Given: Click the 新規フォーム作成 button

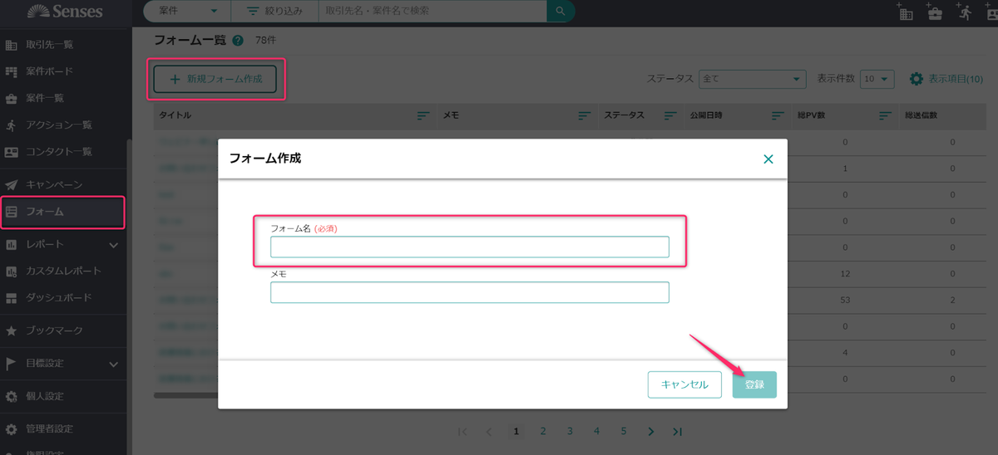Looking at the screenshot, I should [x=215, y=79].
